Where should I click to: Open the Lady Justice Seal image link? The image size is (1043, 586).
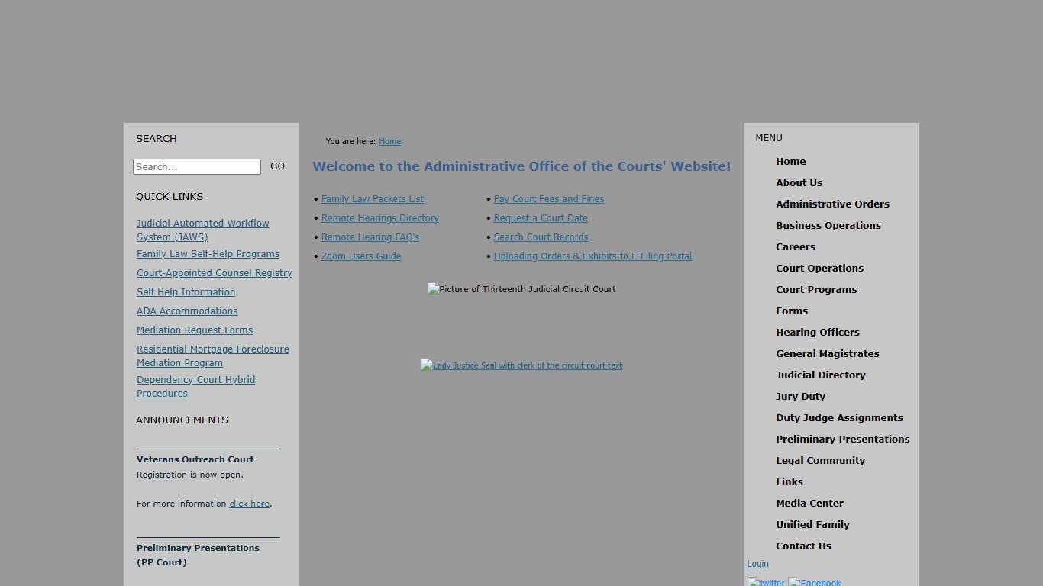click(521, 365)
